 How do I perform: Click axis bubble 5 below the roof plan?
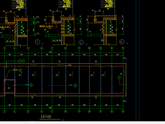pos(28,111)
